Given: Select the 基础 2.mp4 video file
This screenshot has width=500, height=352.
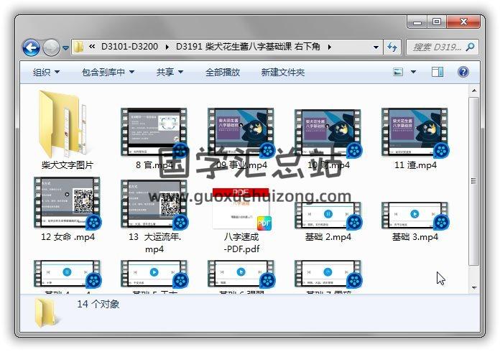Looking at the screenshot, I should coord(328,221).
